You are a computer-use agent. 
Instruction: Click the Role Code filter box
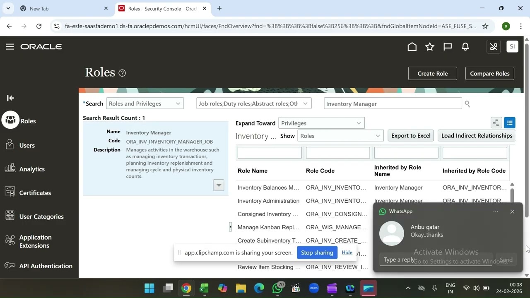click(x=338, y=153)
